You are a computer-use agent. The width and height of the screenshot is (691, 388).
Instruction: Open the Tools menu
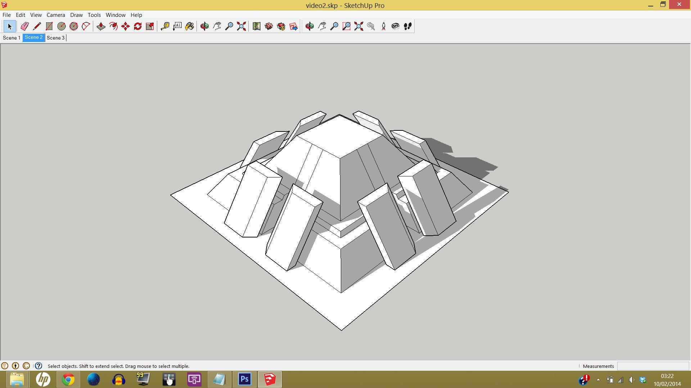click(94, 15)
